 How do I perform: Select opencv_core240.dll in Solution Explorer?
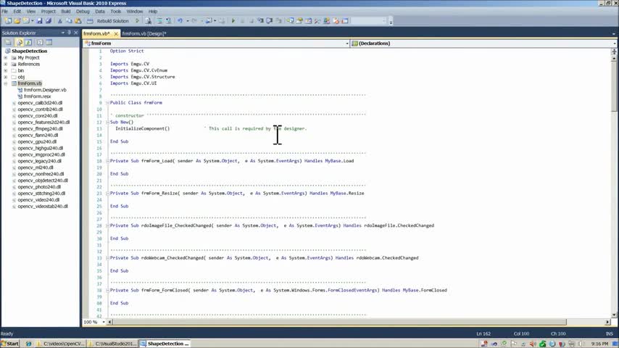[x=38, y=116]
